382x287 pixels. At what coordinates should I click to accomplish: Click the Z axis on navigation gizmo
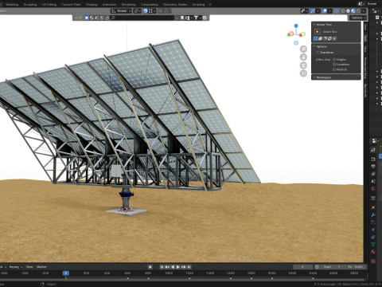click(x=296, y=26)
